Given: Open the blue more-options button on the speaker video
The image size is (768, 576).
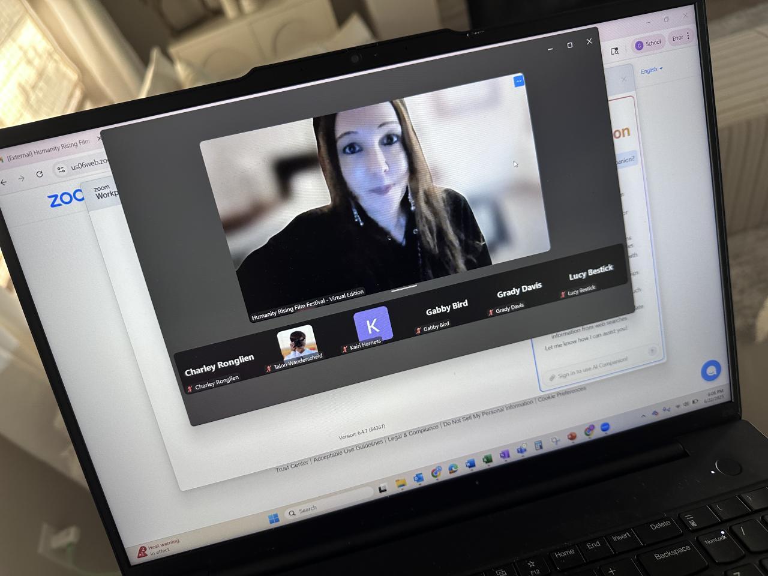Looking at the screenshot, I should [x=519, y=81].
